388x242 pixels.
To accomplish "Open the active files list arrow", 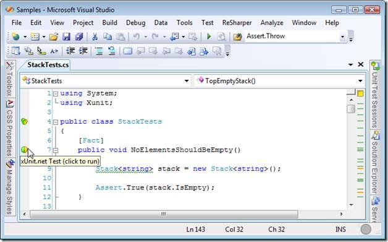I will pyautogui.click(x=350, y=65).
